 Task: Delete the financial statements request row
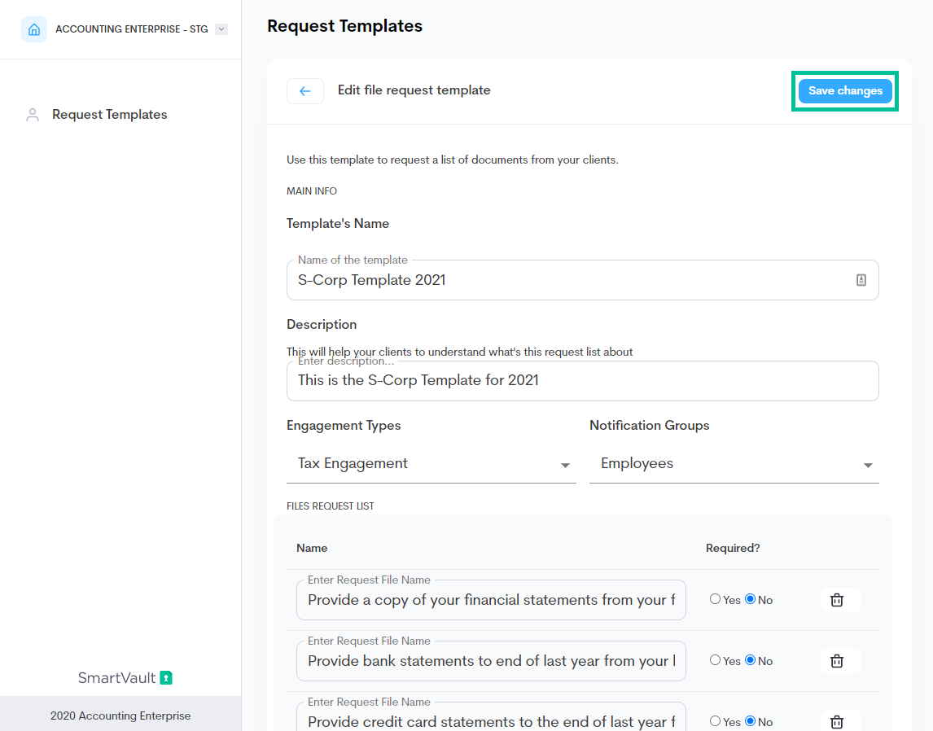[x=836, y=600]
